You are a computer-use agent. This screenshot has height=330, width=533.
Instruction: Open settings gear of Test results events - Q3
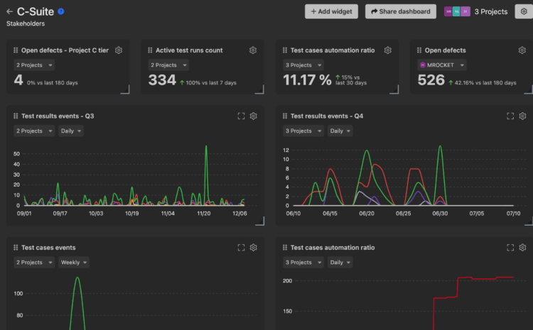click(253, 116)
